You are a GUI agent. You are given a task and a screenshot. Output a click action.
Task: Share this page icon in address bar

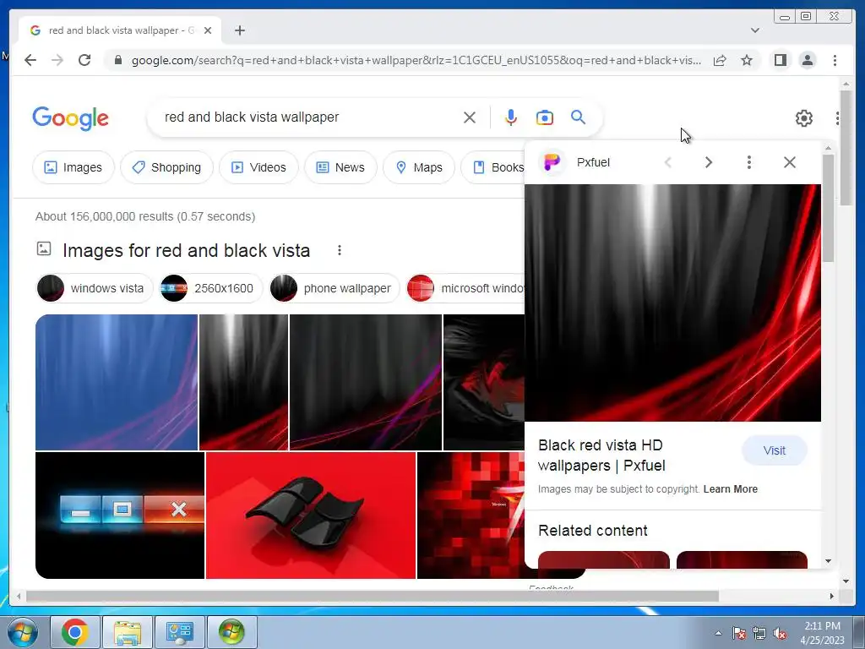point(720,60)
